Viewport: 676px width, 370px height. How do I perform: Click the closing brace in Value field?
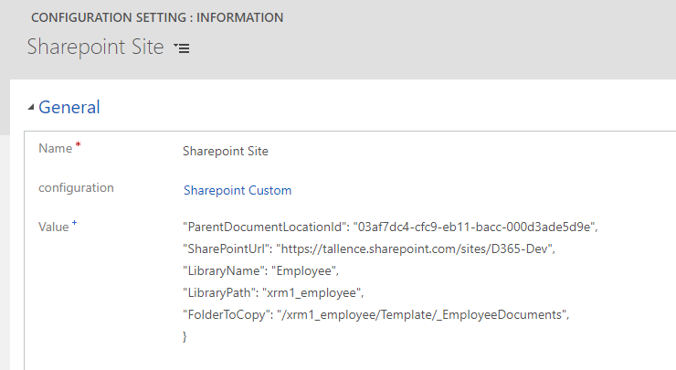point(185,336)
